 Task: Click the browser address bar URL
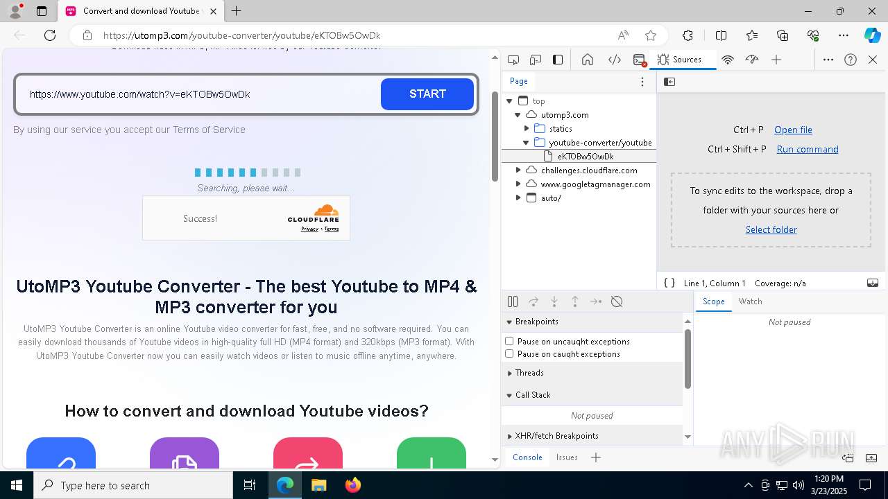pos(241,35)
